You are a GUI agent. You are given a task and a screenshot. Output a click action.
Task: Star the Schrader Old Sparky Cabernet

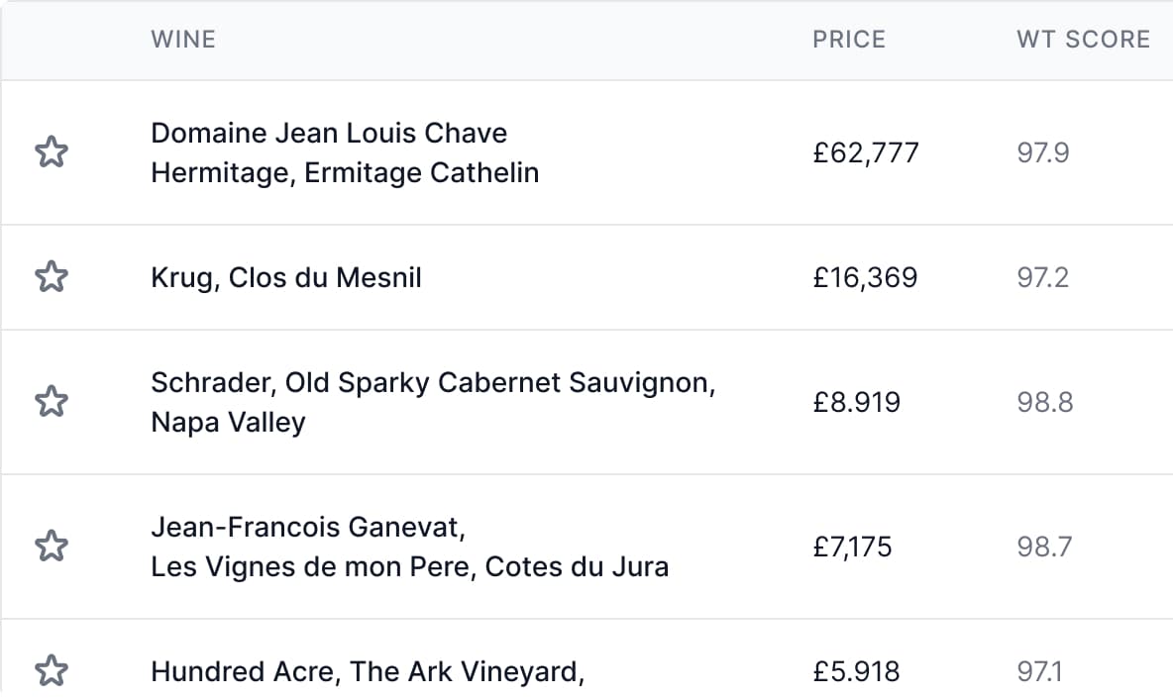(x=51, y=402)
